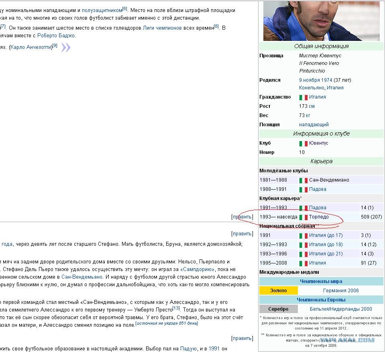This screenshot has height=352, width=385.
Task: Open footnote reference [8]
Action: (x=216, y=26)
